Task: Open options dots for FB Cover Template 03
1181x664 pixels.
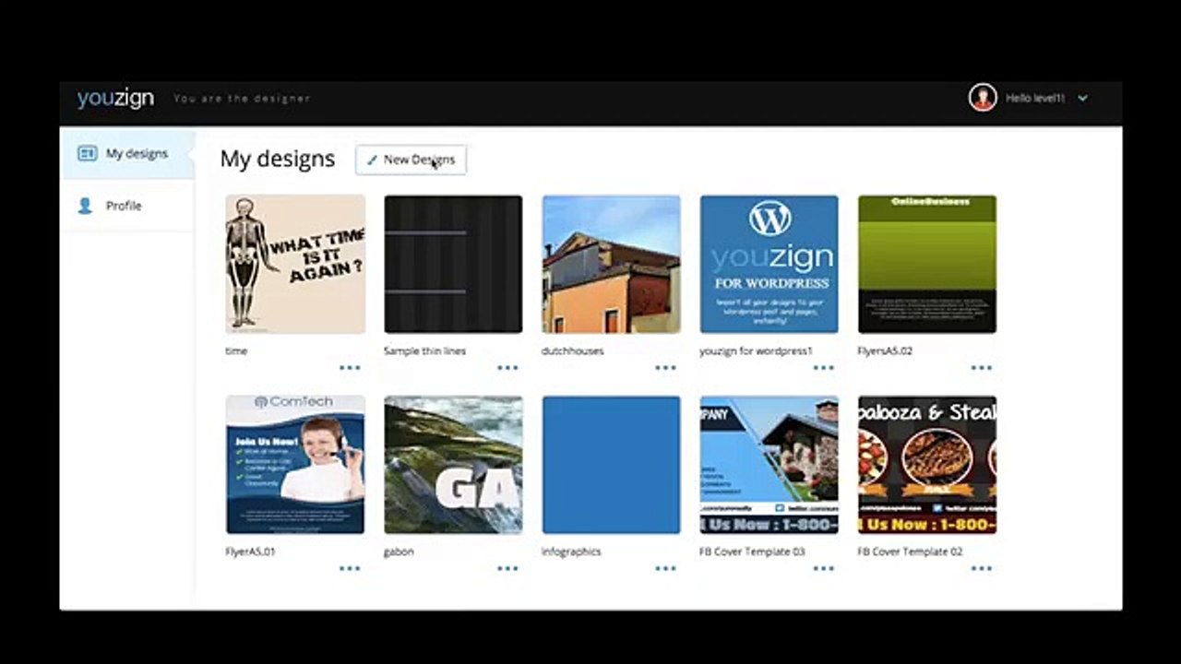Action: [x=823, y=568]
